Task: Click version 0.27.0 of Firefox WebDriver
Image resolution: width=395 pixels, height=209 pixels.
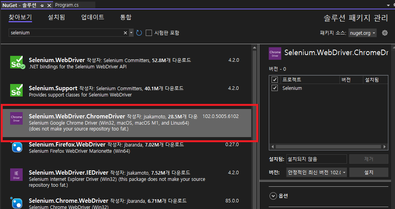Action: coord(232,145)
